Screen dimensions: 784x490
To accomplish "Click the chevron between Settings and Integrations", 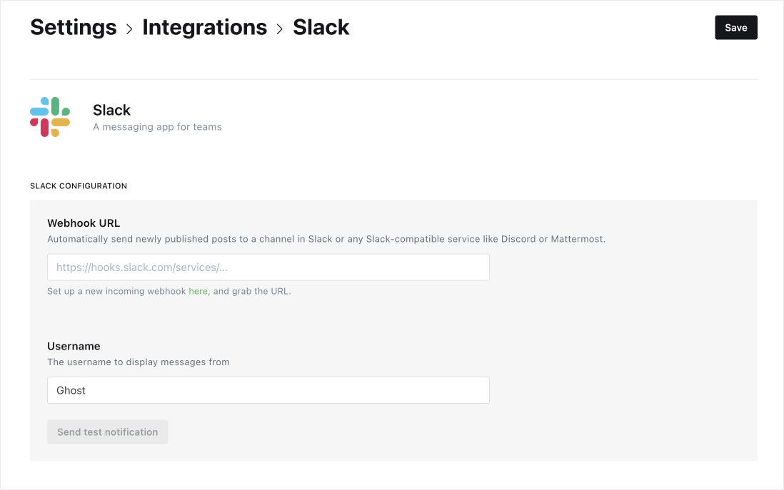I will coord(129,29).
